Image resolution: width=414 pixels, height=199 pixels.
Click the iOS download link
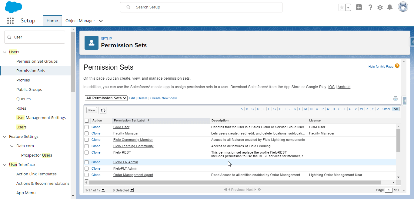[332, 87]
